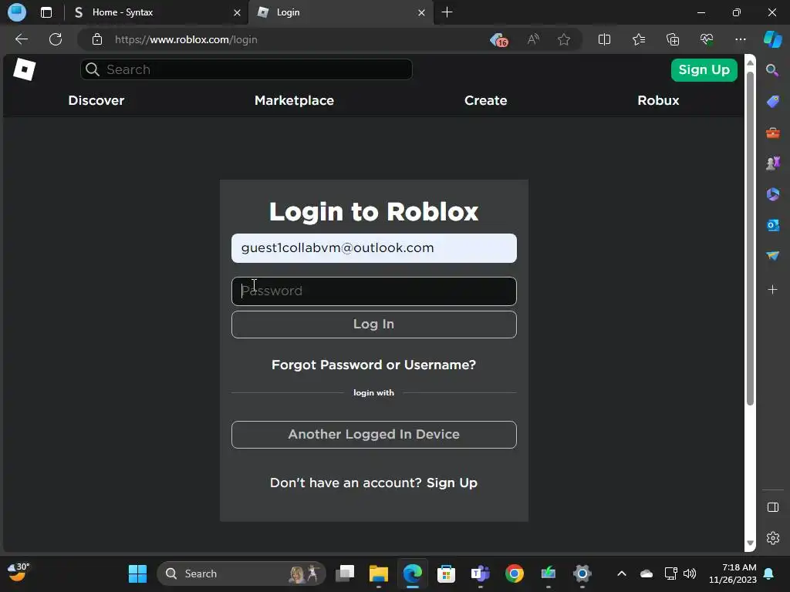Open Browser essentials heart icon

click(x=707, y=39)
